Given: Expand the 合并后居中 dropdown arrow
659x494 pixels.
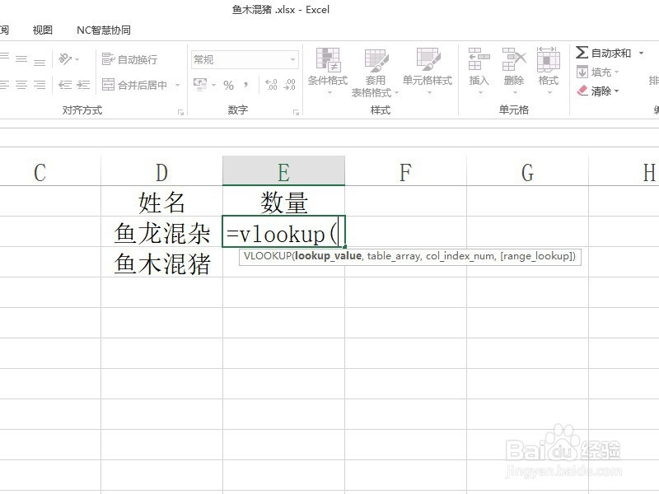Looking at the screenshot, I should click(x=177, y=86).
